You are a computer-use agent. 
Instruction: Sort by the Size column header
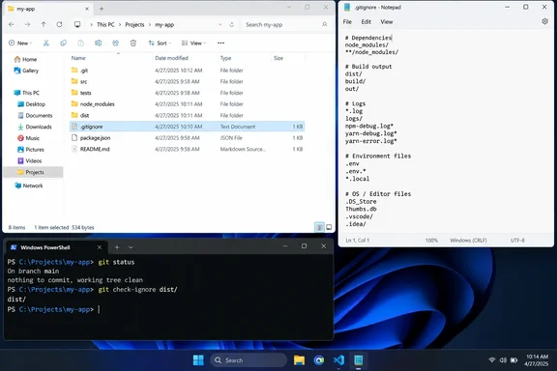pos(278,58)
